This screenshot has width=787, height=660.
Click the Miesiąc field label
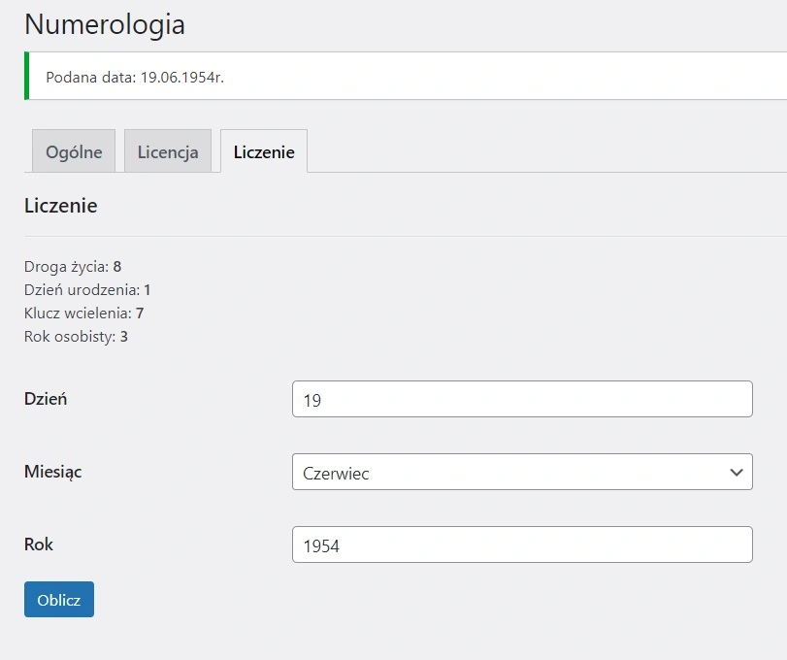pyautogui.click(x=53, y=472)
